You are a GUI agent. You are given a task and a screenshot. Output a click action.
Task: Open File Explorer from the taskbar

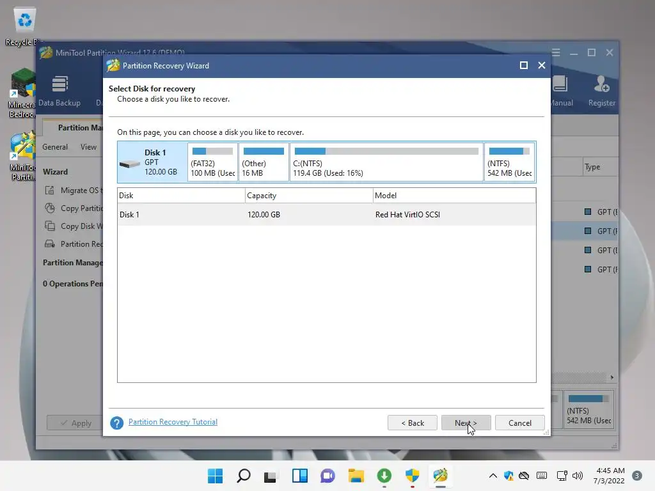tap(356, 476)
